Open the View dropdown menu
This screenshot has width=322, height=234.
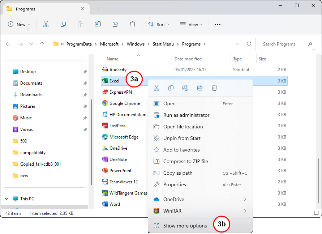coord(191,25)
